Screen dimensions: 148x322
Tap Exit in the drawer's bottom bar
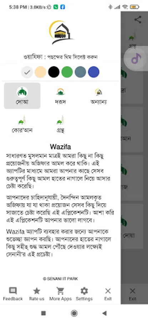pos(108,294)
